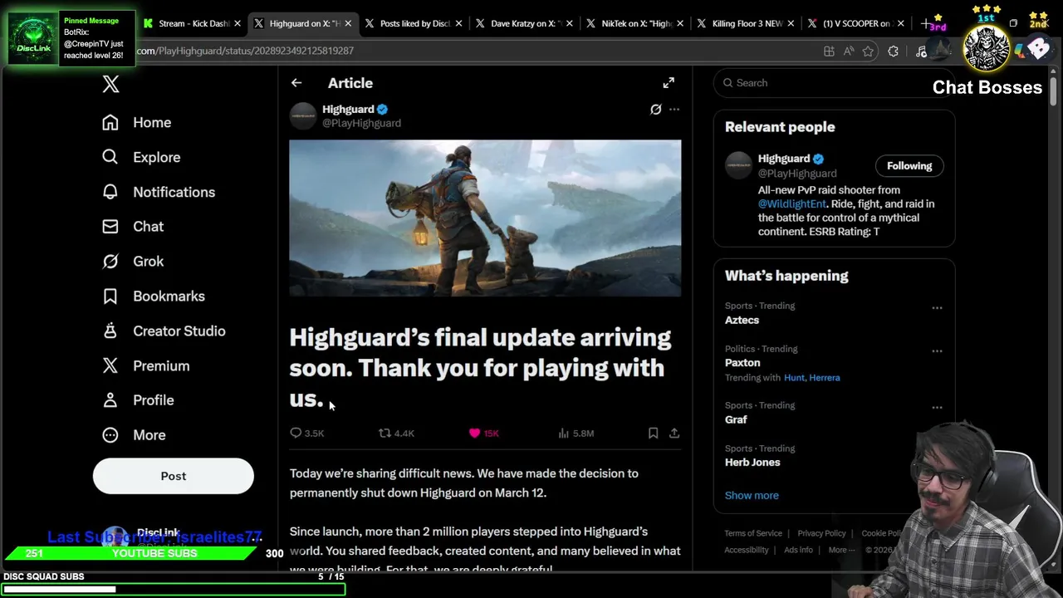Open options for Aztecs trend
1063x598 pixels.
937,308
